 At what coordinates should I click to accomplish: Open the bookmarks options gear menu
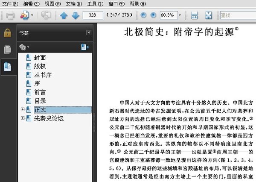[24, 47]
